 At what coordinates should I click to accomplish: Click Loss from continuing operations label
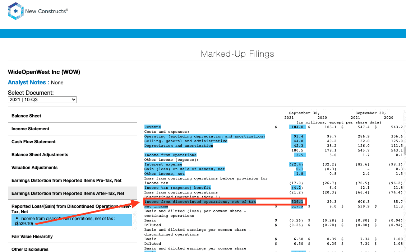pos(181,192)
